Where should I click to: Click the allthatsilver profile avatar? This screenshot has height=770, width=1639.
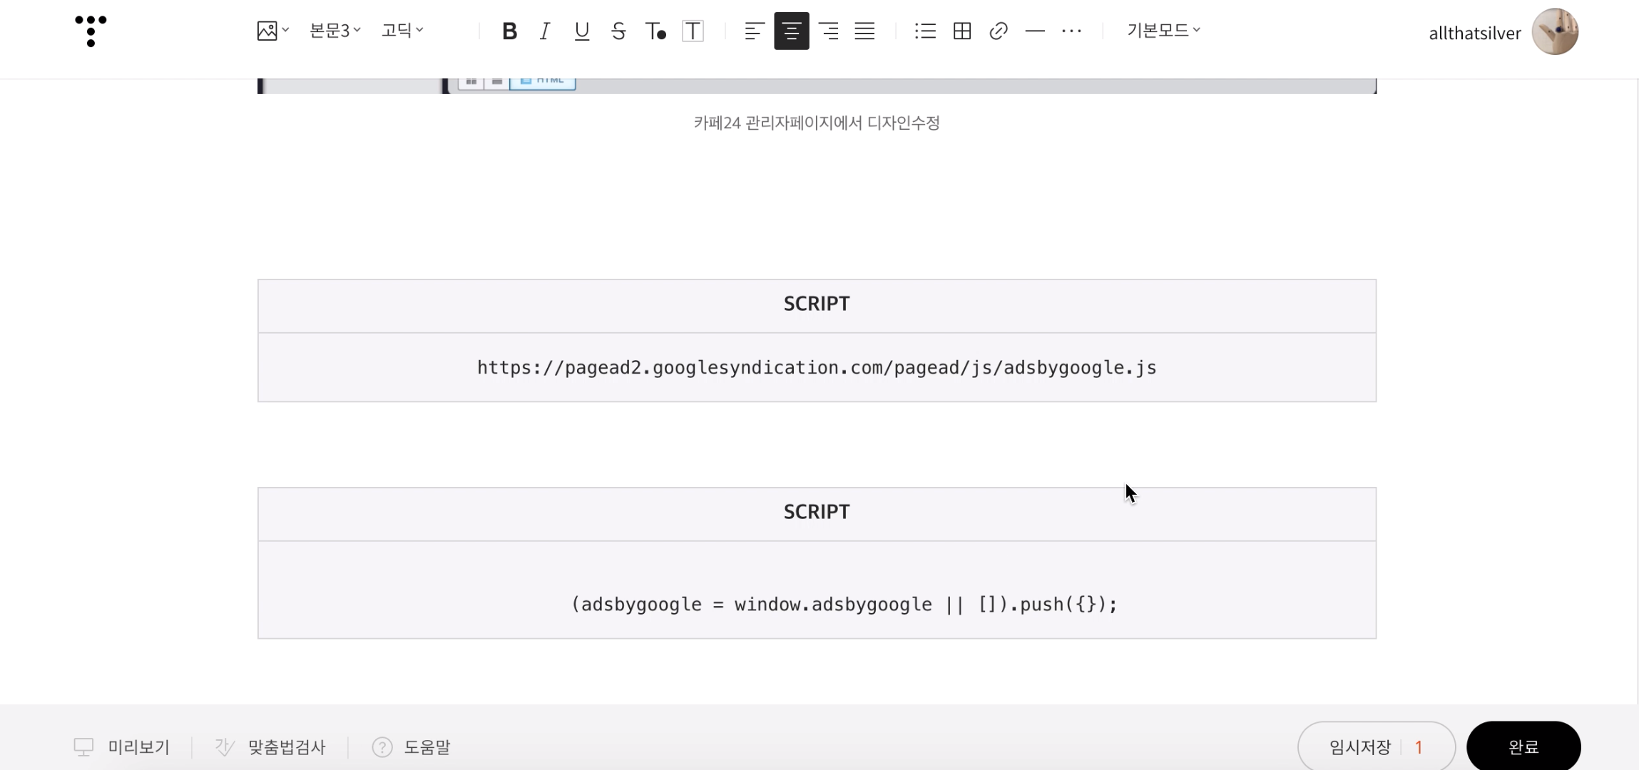click(1555, 32)
